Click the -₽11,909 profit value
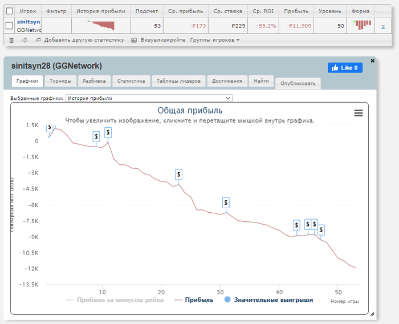 pyautogui.click(x=299, y=26)
